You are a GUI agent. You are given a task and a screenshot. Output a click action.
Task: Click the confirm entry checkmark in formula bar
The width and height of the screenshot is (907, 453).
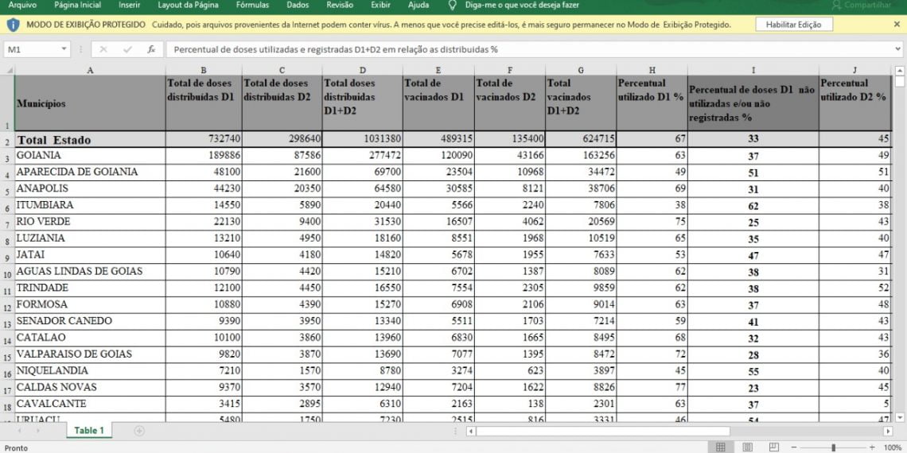pyautogui.click(x=127, y=50)
